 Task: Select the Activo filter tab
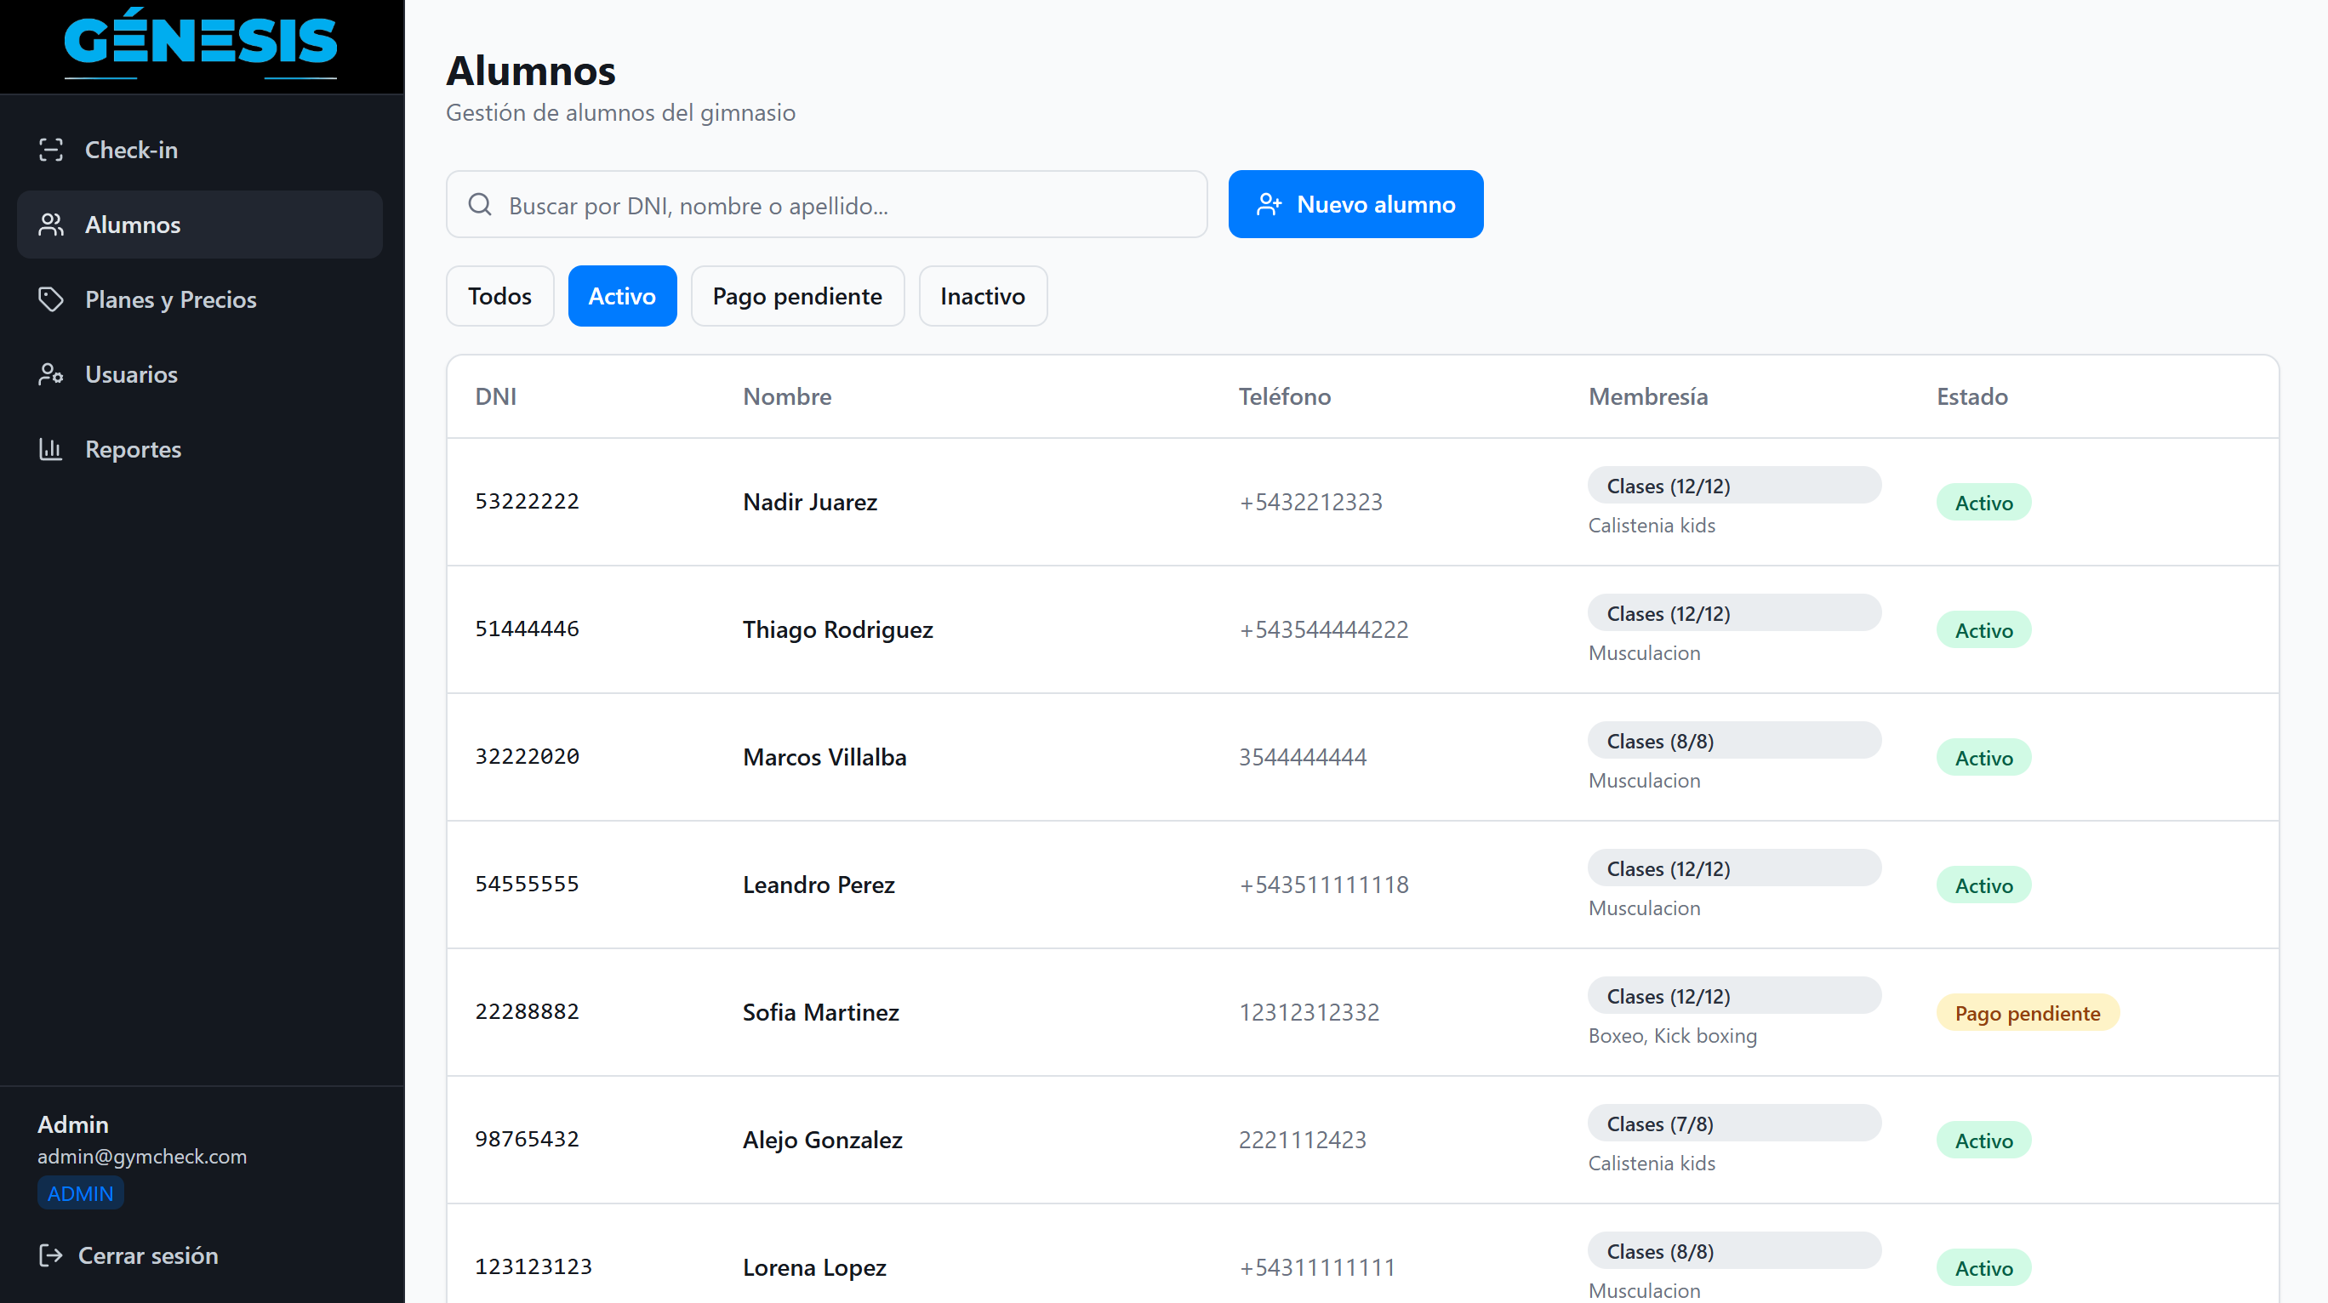pos(622,296)
